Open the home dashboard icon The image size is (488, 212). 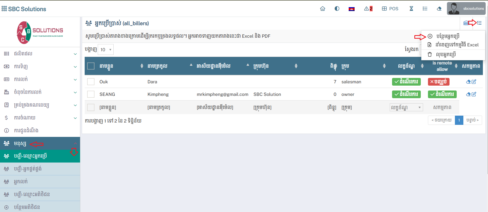323,9
